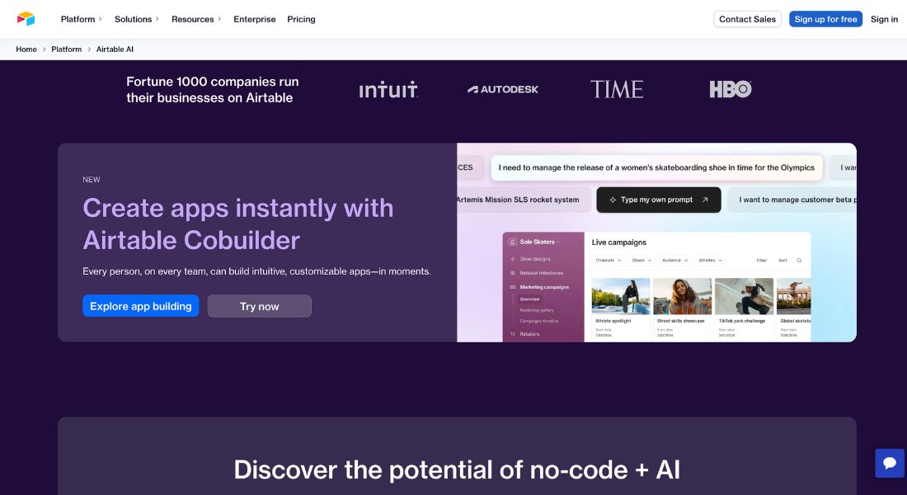Viewport: 907px width, 495px height.
Task: Open Shoe designs in sidebar
Action: click(x=534, y=259)
